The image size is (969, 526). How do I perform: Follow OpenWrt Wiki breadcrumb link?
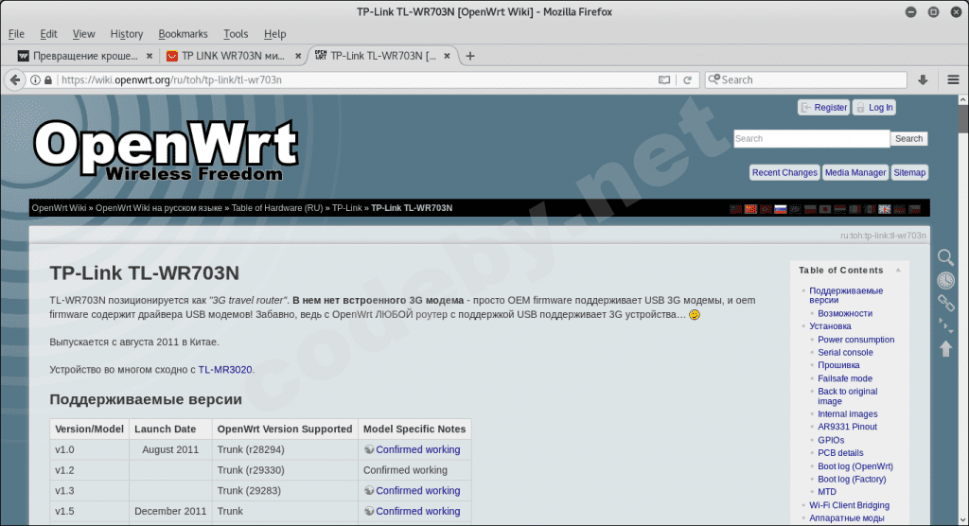pyautogui.click(x=59, y=208)
